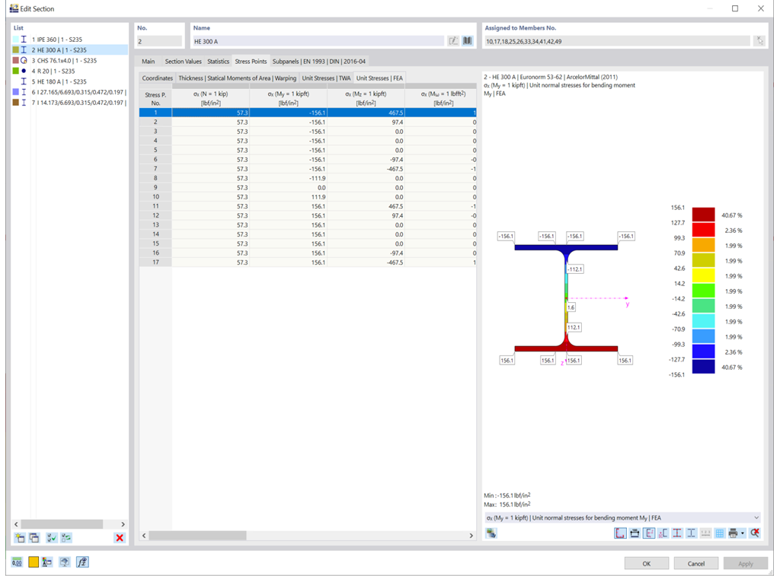Viewport: 780px width, 576px height.
Task: Select section 6 I 27.165/6.693 in the list
Action: tap(69, 92)
